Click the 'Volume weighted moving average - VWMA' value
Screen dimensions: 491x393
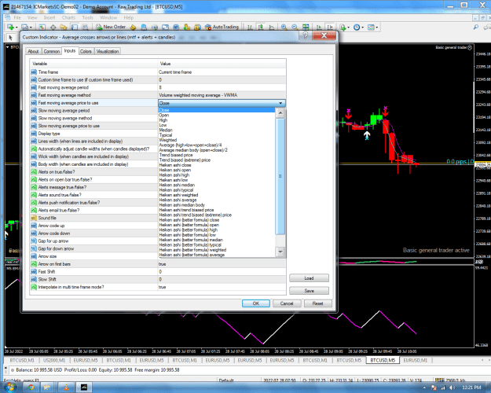pos(198,95)
